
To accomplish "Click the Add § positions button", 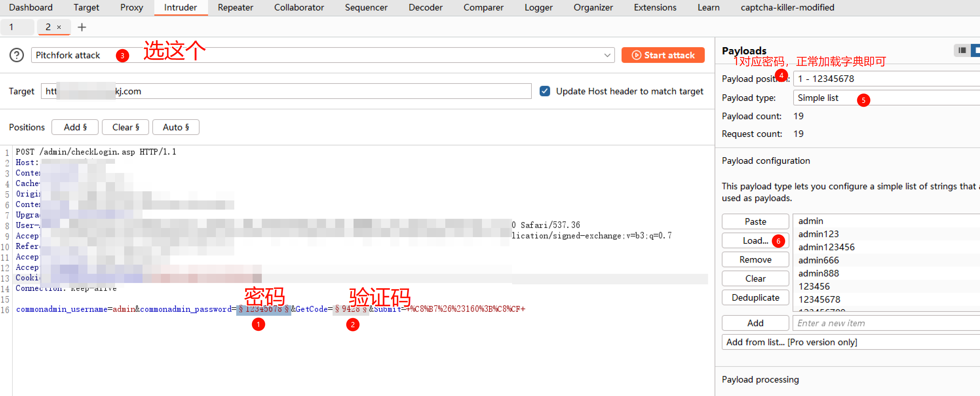I will [x=75, y=127].
